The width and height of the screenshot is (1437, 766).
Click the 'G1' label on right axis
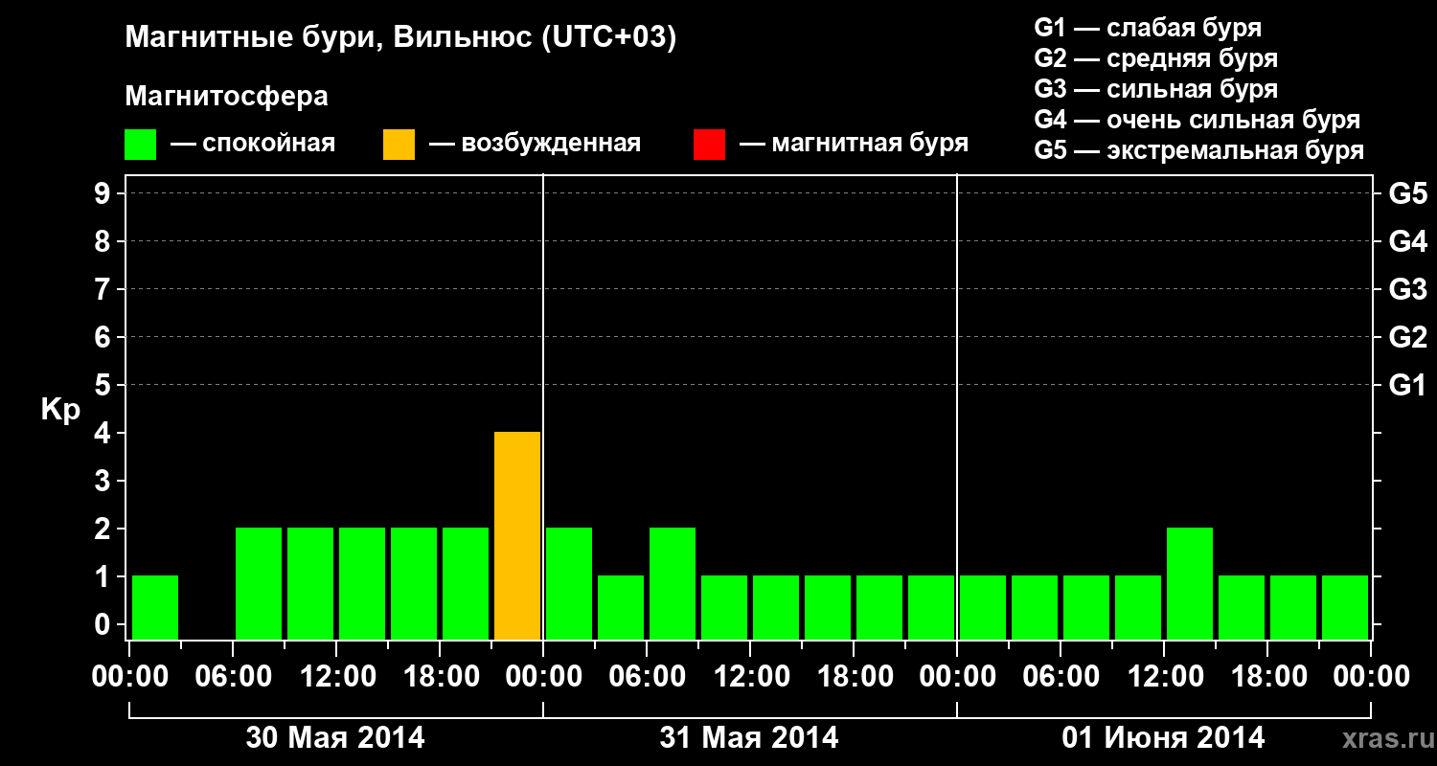click(1407, 385)
